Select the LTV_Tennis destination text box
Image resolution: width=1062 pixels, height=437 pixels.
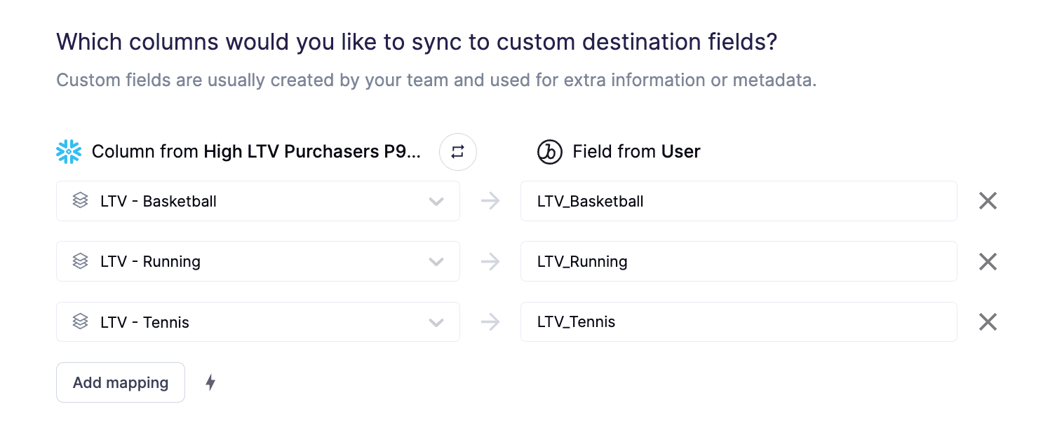pos(738,322)
